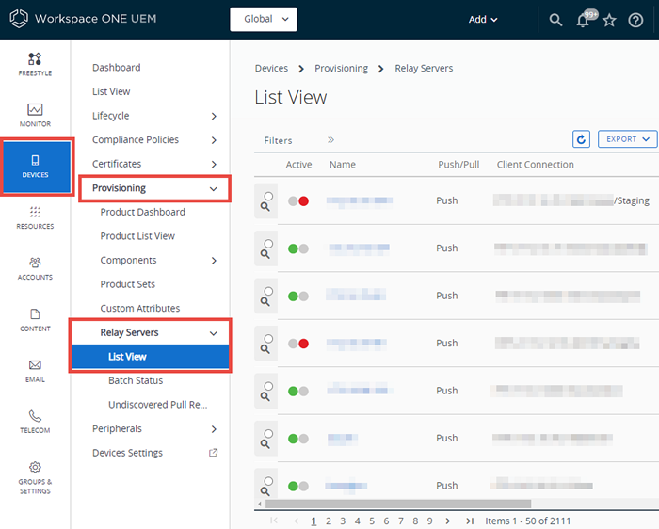The height and width of the screenshot is (529, 659).
Task: Open Product Sets
Action: click(128, 284)
